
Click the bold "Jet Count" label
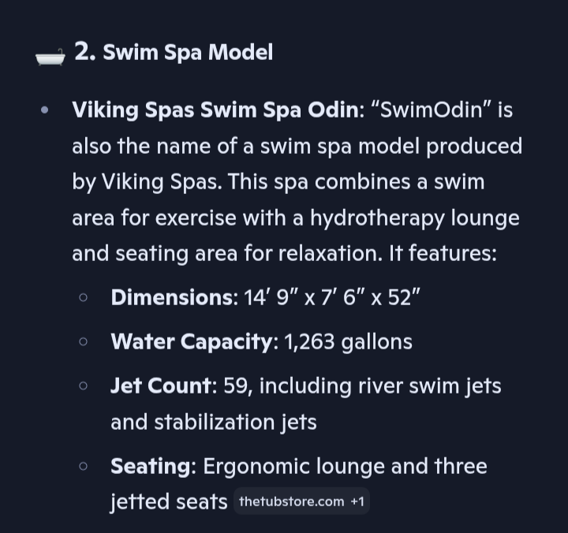point(162,386)
